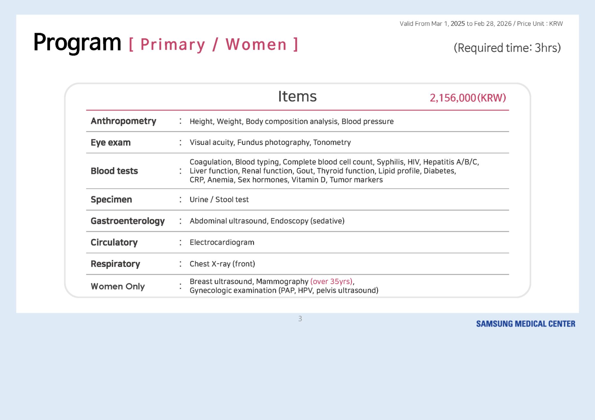Click the Program heading title
Screen dimensions: 595x420
pos(77,43)
